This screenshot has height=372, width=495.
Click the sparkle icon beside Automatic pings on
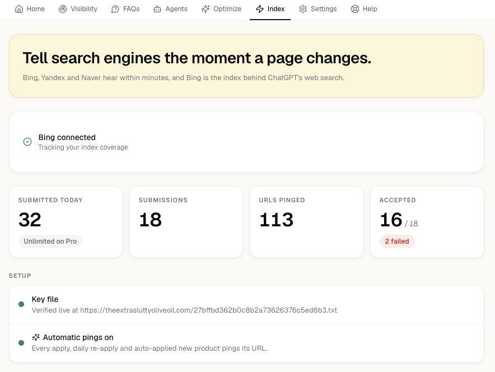[36, 337]
